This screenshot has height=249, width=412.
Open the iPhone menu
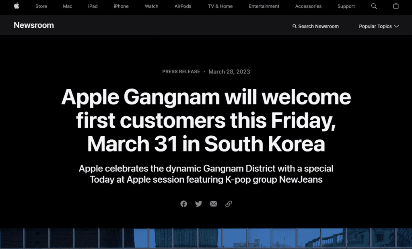[x=121, y=6]
